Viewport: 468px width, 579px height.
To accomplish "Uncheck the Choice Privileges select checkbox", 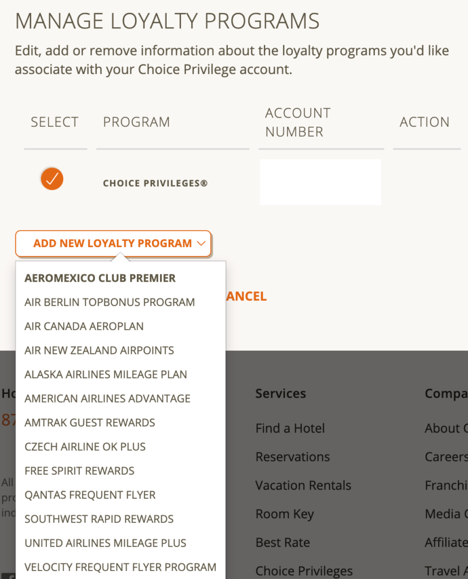I will (x=52, y=179).
